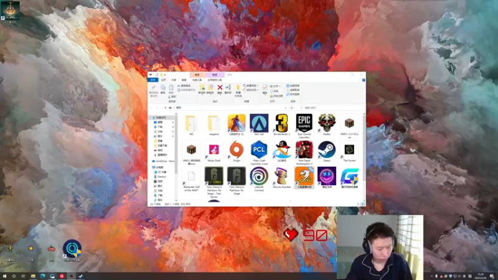Click the Up arrow navigation button
The height and width of the screenshot is (280, 498).
[165, 108]
